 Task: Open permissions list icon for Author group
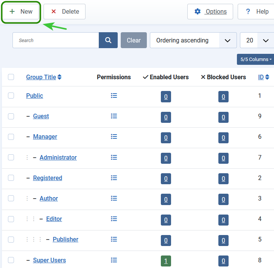(114, 198)
